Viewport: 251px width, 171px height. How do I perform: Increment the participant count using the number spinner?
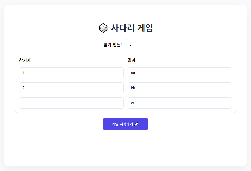tap(145, 43)
